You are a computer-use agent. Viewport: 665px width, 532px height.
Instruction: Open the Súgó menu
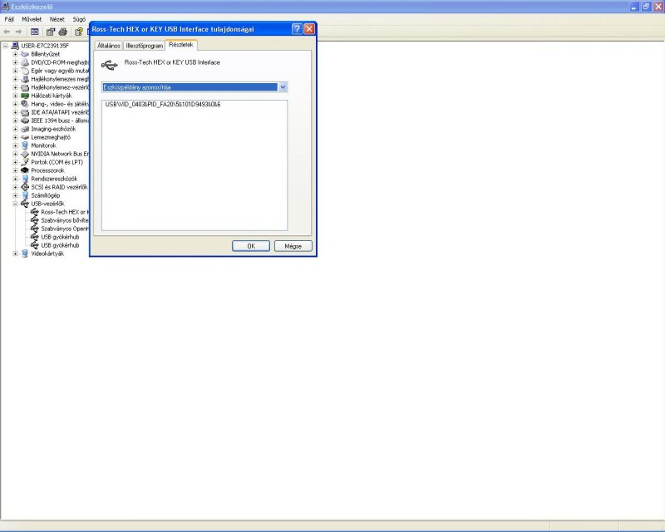[79, 19]
